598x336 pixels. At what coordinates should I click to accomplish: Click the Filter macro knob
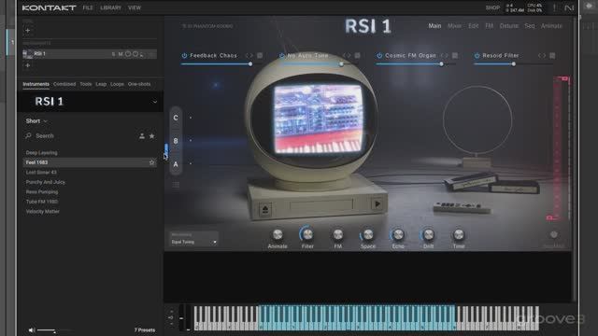(x=307, y=234)
